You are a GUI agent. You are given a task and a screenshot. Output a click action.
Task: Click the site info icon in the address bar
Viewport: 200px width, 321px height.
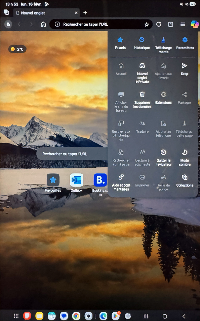(57, 24)
